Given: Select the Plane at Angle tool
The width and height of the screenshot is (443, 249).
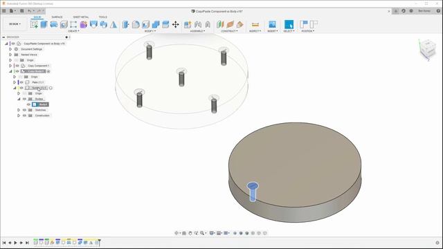Looking at the screenshot, I should point(230,25).
